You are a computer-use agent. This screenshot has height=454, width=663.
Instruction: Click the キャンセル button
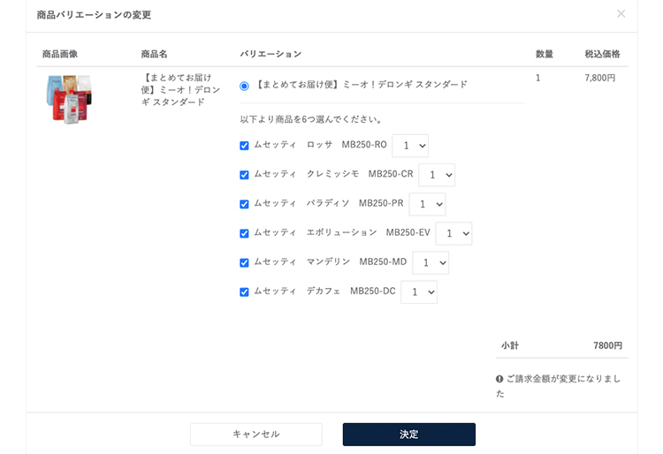click(256, 435)
